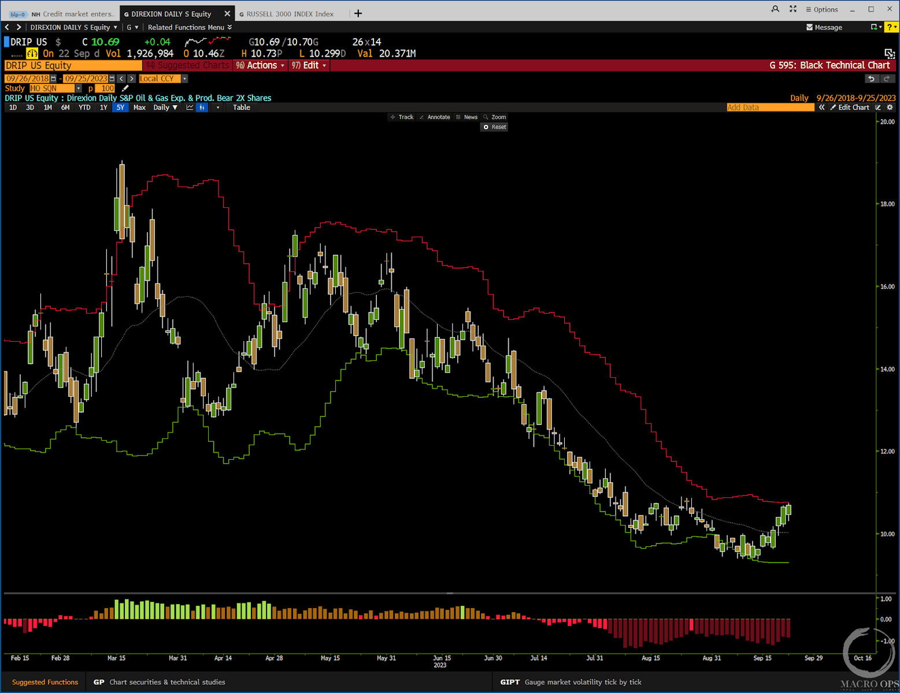The height and width of the screenshot is (693, 900).
Task: Activate the Zoom tool
Action: (495, 117)
